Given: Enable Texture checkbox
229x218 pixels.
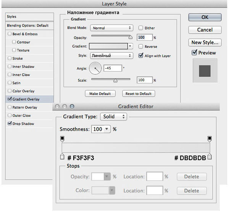Looking at the screenshot, I should coord(14,50).
